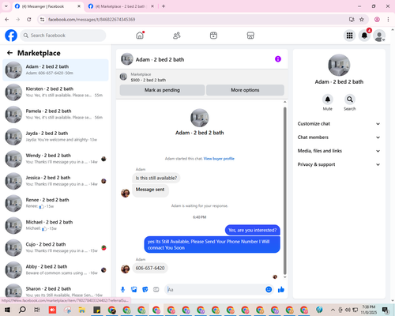Search in conversation magnifier icon
Image resolution: width=395 pixels, height=316 pixels.
tap(350, 100)
